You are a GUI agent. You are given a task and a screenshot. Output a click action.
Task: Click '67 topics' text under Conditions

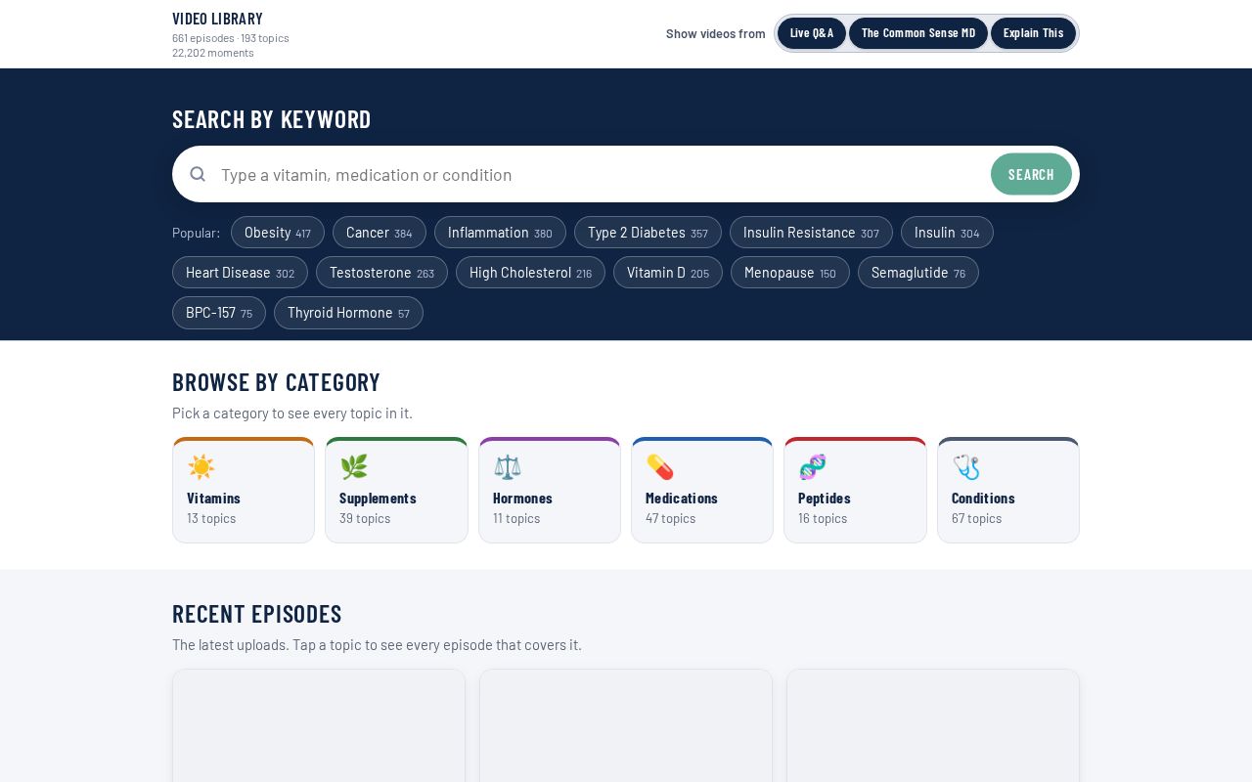pos(976,518)
